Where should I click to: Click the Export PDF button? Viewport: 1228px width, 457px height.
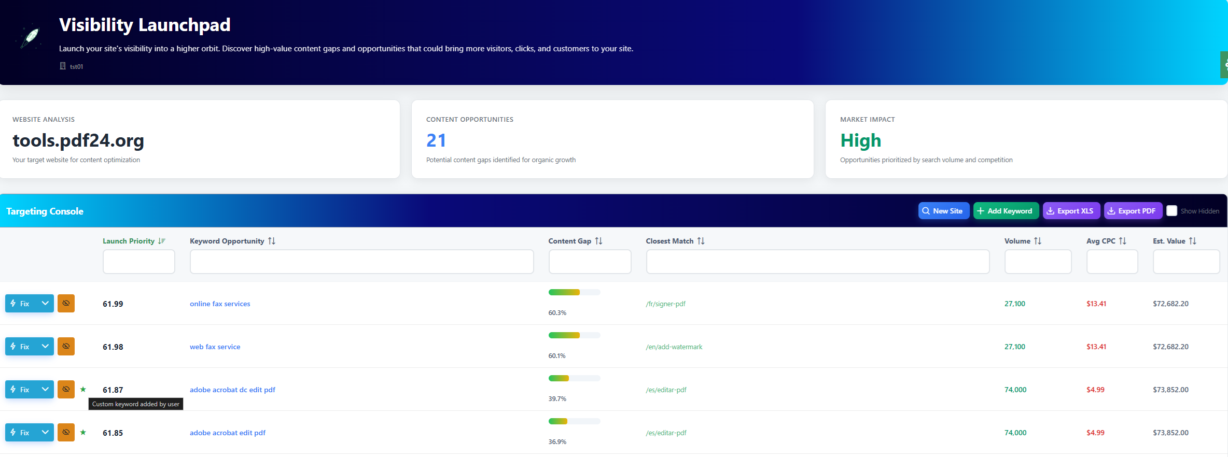pos(1133,211)
